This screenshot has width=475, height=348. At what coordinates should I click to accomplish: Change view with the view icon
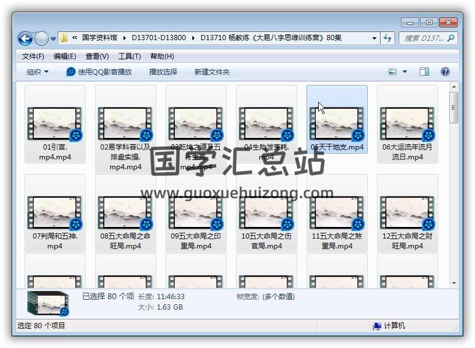pos(392,72)
